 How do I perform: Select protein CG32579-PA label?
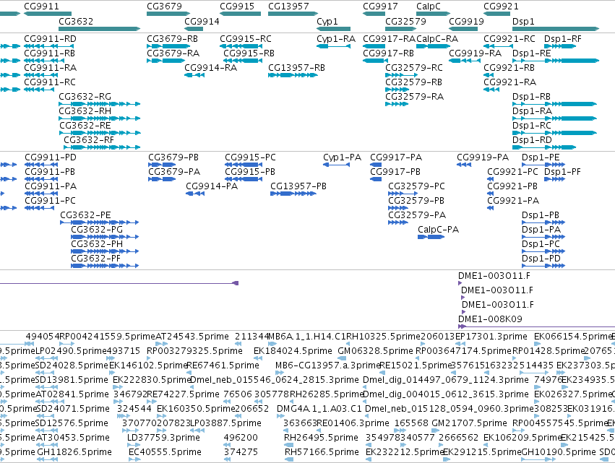[417, 215]
